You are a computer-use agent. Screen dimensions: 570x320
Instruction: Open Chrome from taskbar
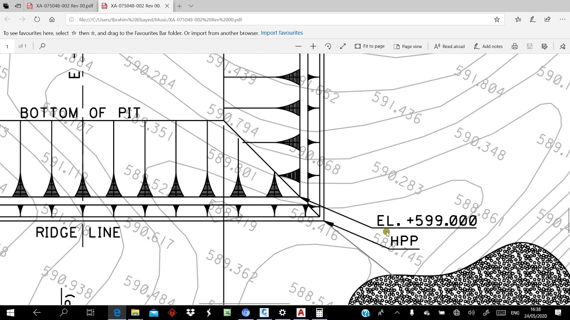click(x=245, y=313)
